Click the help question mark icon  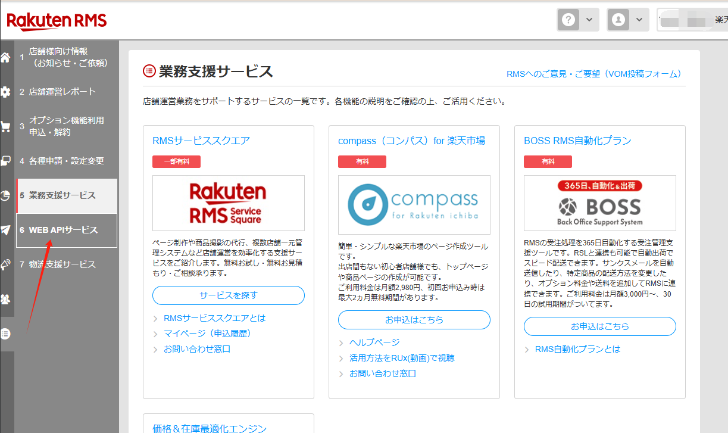(569, 20)
